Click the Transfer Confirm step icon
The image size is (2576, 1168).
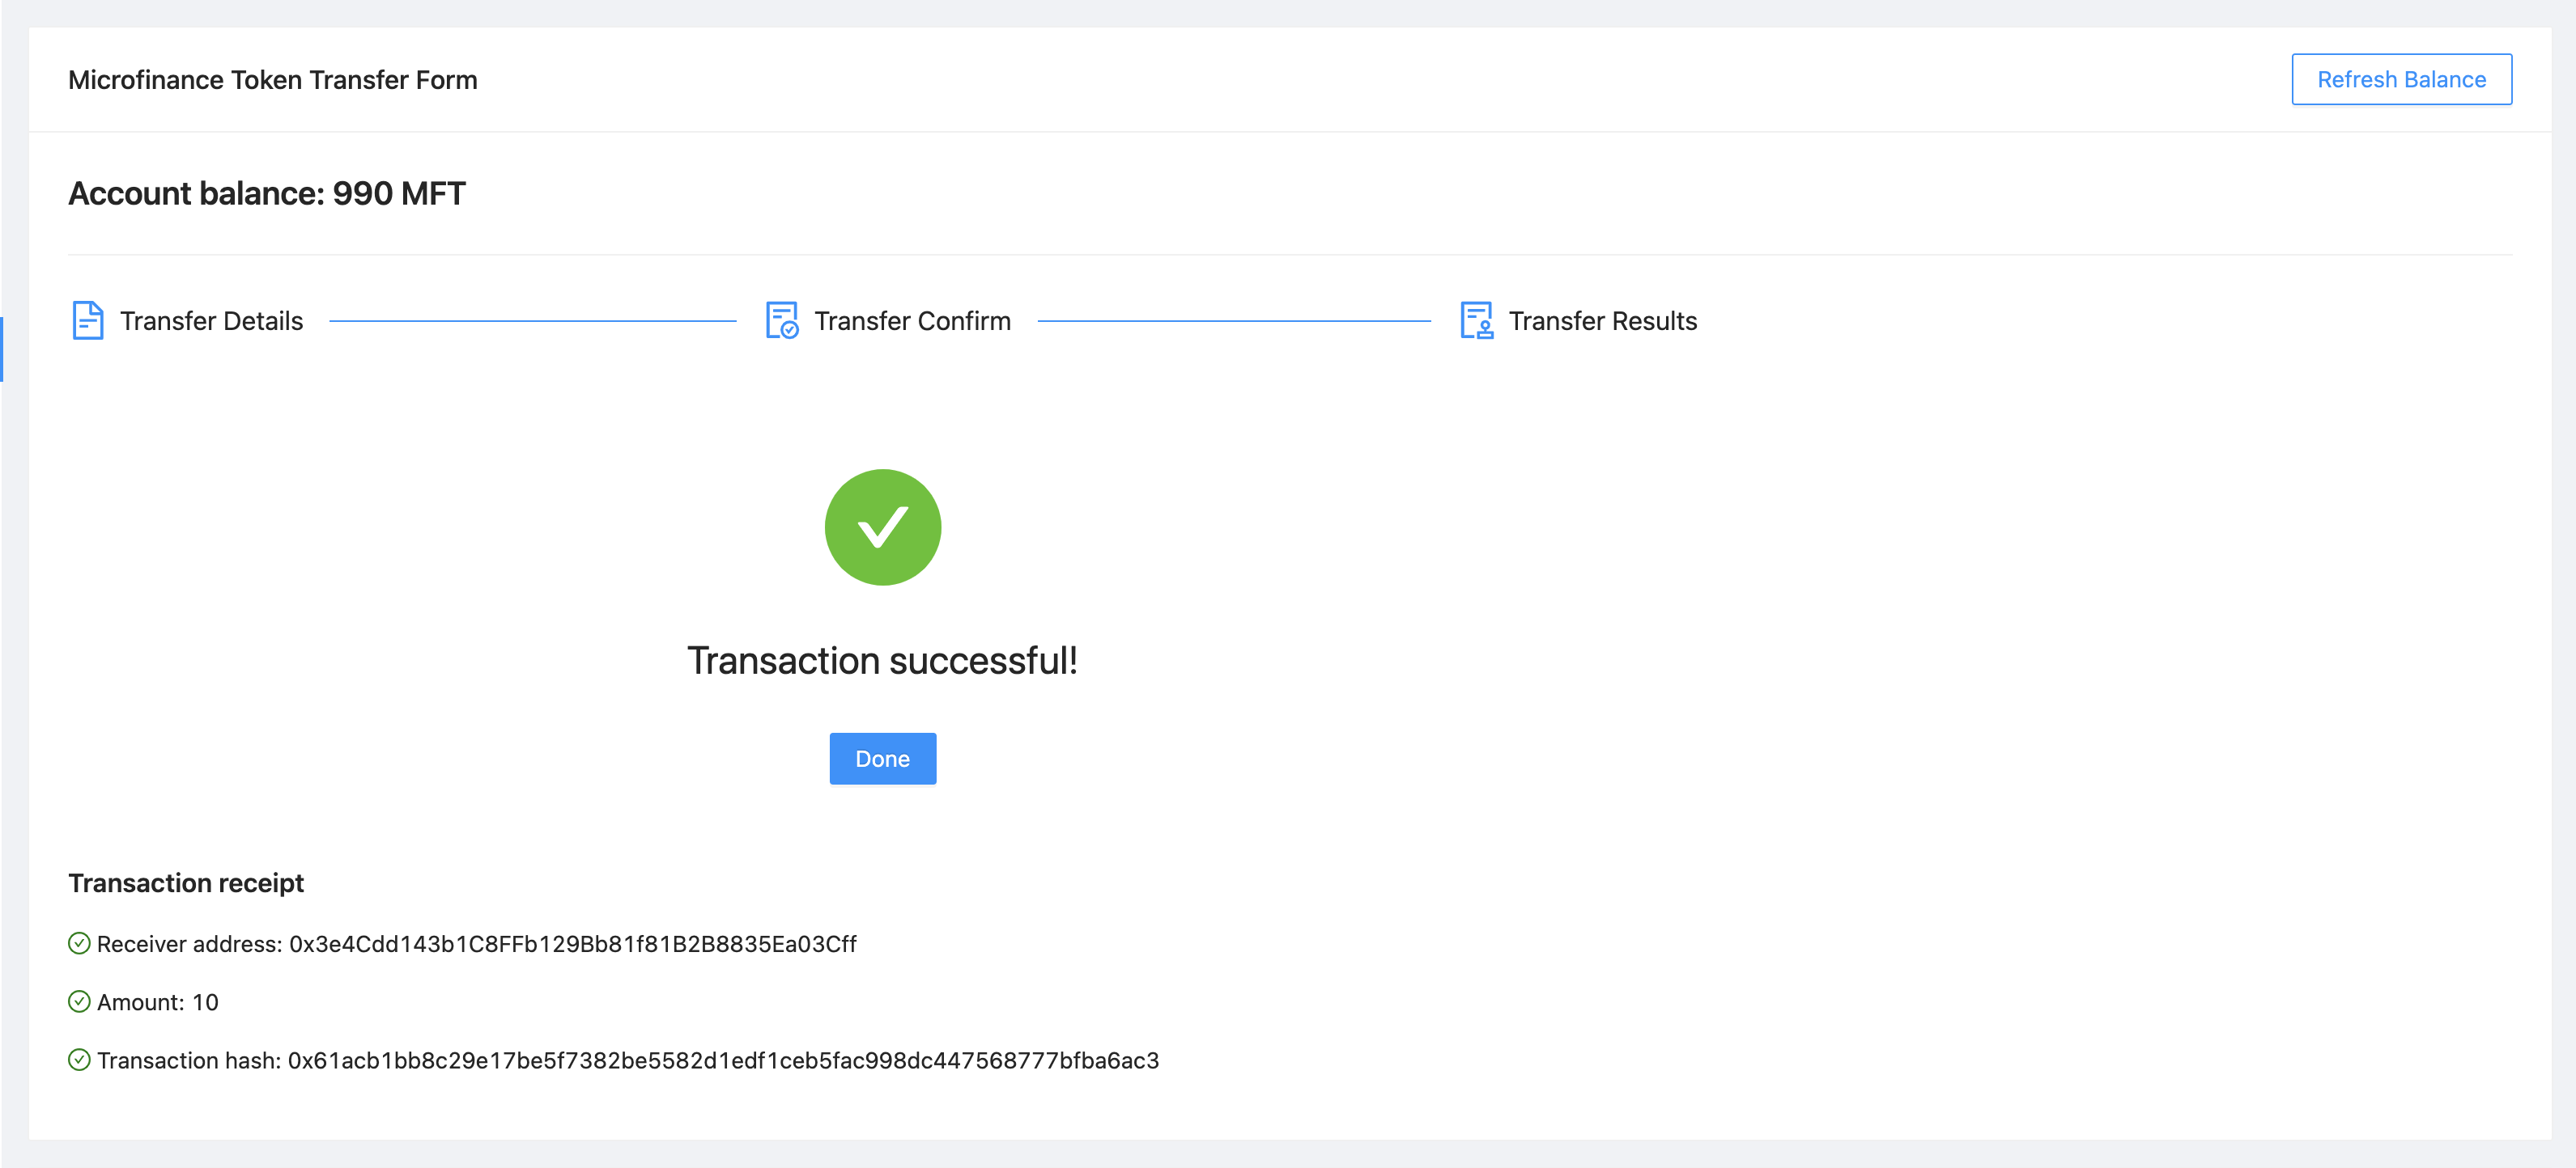tap(782, 321)
